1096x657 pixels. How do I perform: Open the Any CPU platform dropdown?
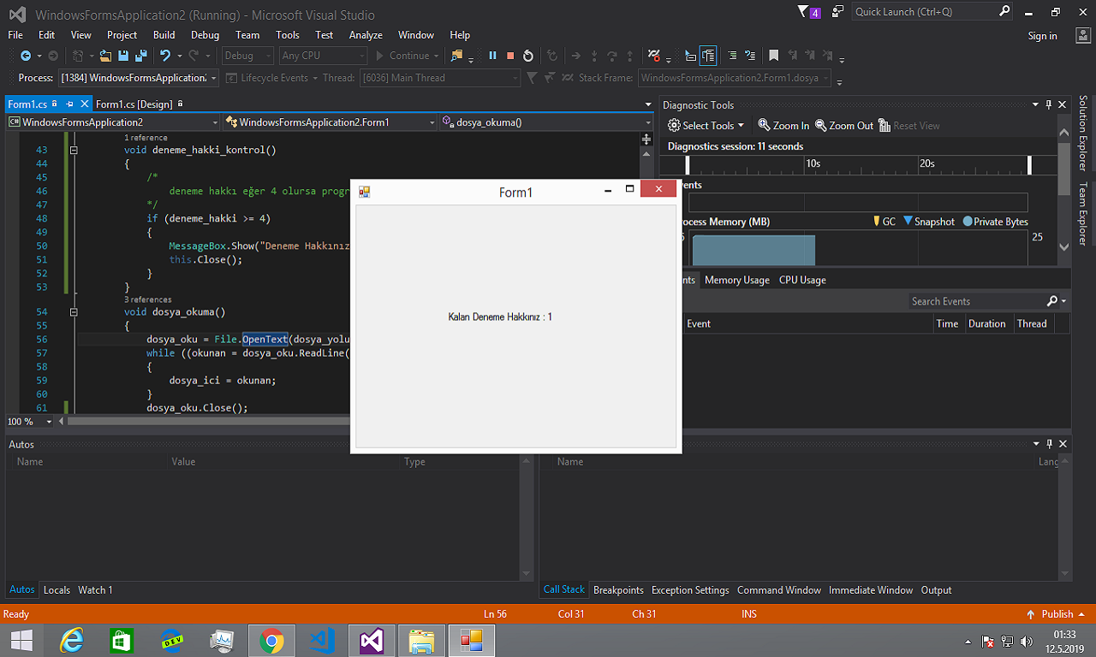coord(323,56)
